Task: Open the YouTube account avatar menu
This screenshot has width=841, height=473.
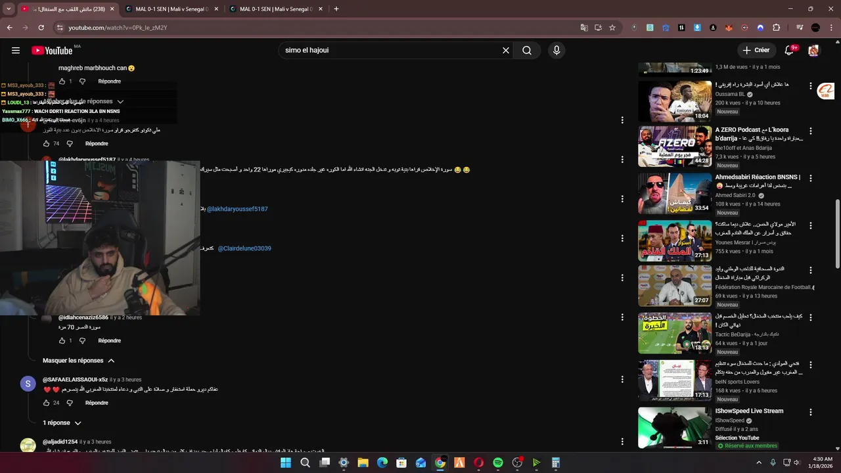Action: (813, 51)
